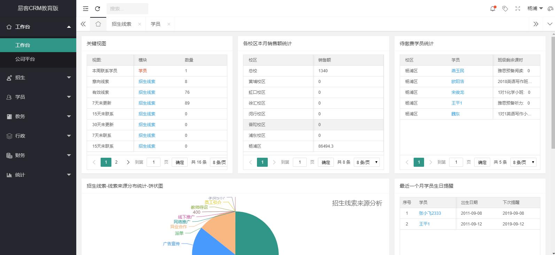Click the vertical page scrollbar
Image resolution: width=555 pixels, height=255 pixels.
553,92
